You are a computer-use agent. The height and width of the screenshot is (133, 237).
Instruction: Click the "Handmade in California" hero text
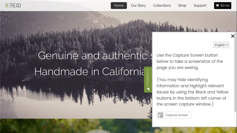[90, 72]
